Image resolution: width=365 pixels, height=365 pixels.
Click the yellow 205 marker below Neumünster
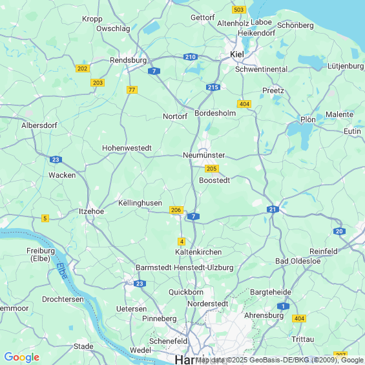[x=212, y=169]
